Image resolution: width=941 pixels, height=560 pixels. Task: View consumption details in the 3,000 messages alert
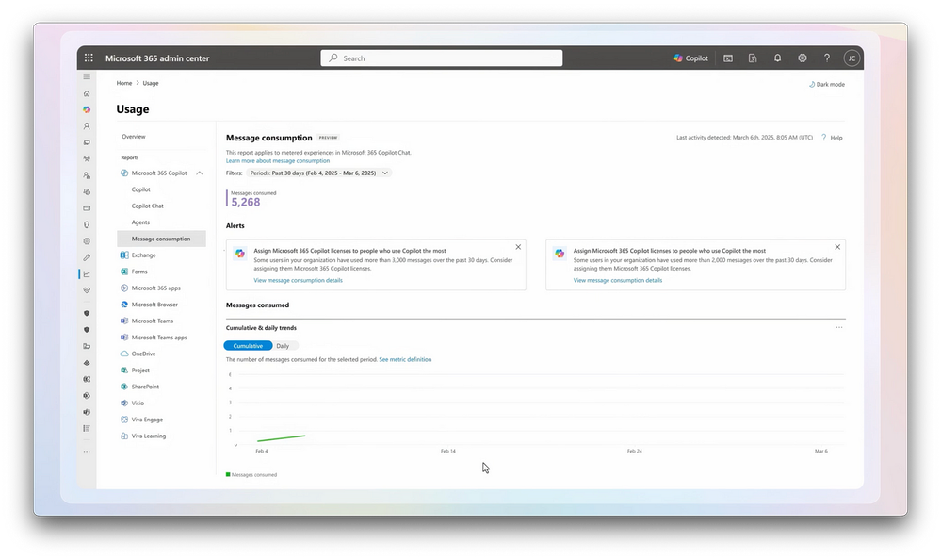[299, 281]
